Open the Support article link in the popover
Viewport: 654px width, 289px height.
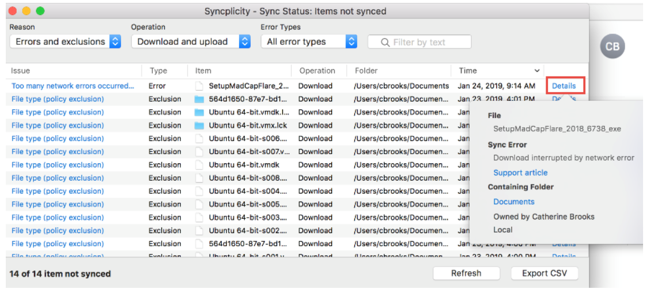pyautogui.click(x=520, y=172)
